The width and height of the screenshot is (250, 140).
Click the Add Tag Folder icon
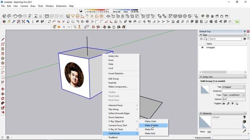(x=205, y=39)
